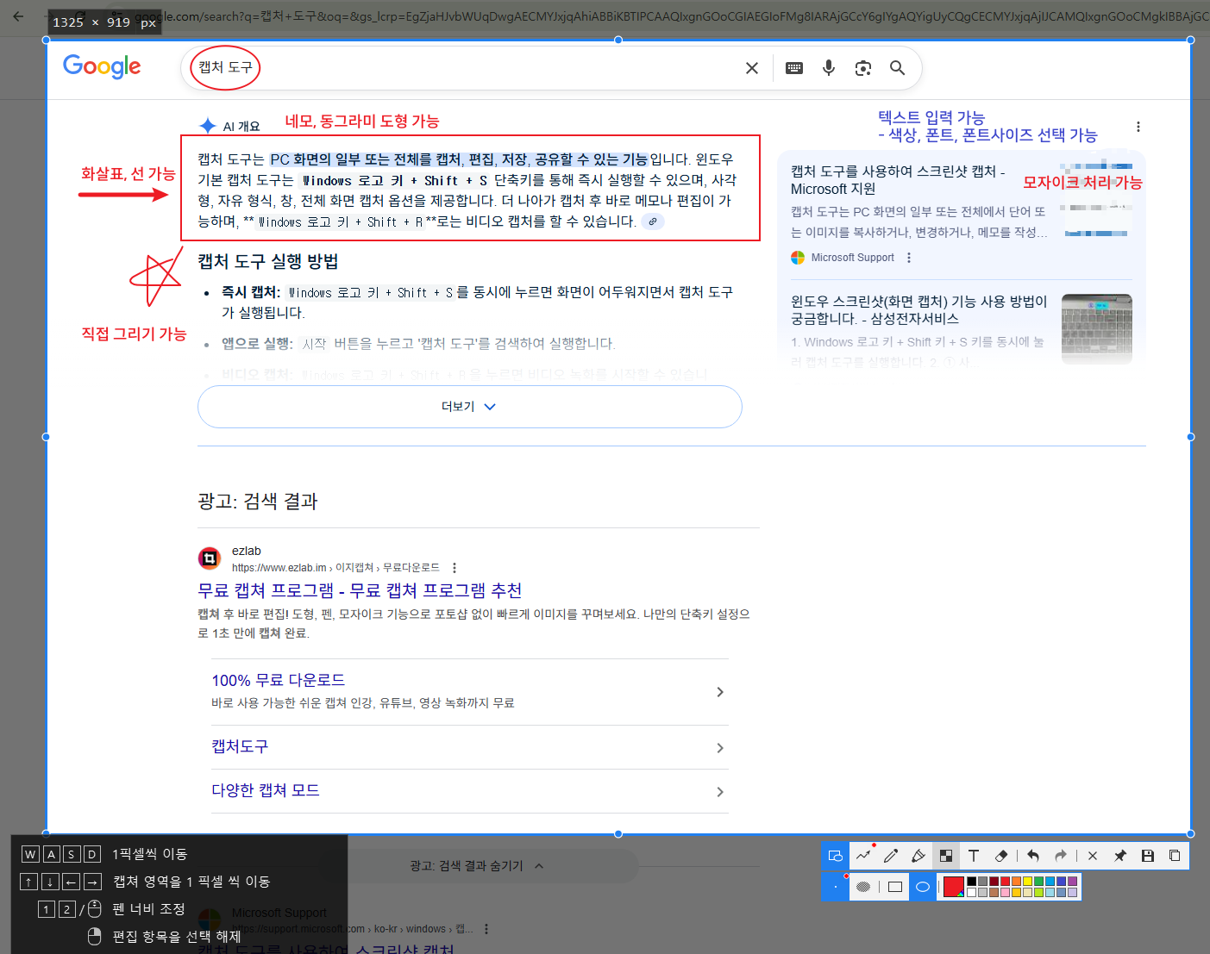Screen dimensions: 1210x954
Task: Click chevron on '다양한 캡쳐 모드' row
Action: (x=720, y=792)
